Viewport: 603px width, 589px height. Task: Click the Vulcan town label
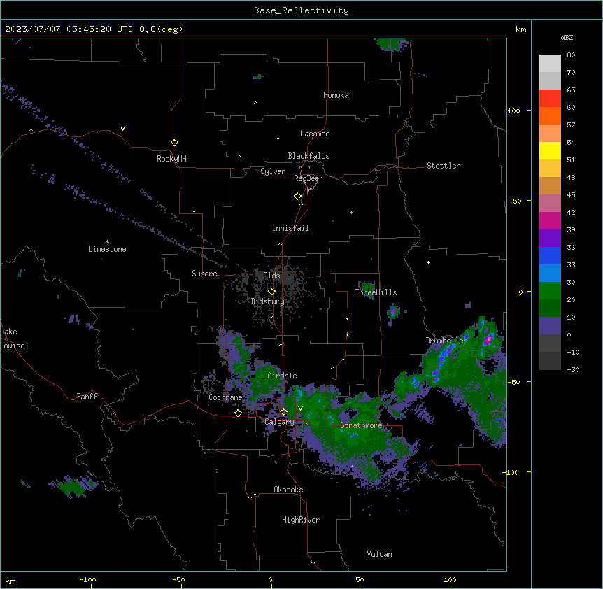380,554
